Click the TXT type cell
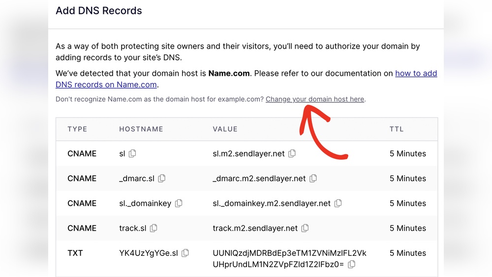The width and height of the screenshot is (492, 277). [x=75, y=253]
